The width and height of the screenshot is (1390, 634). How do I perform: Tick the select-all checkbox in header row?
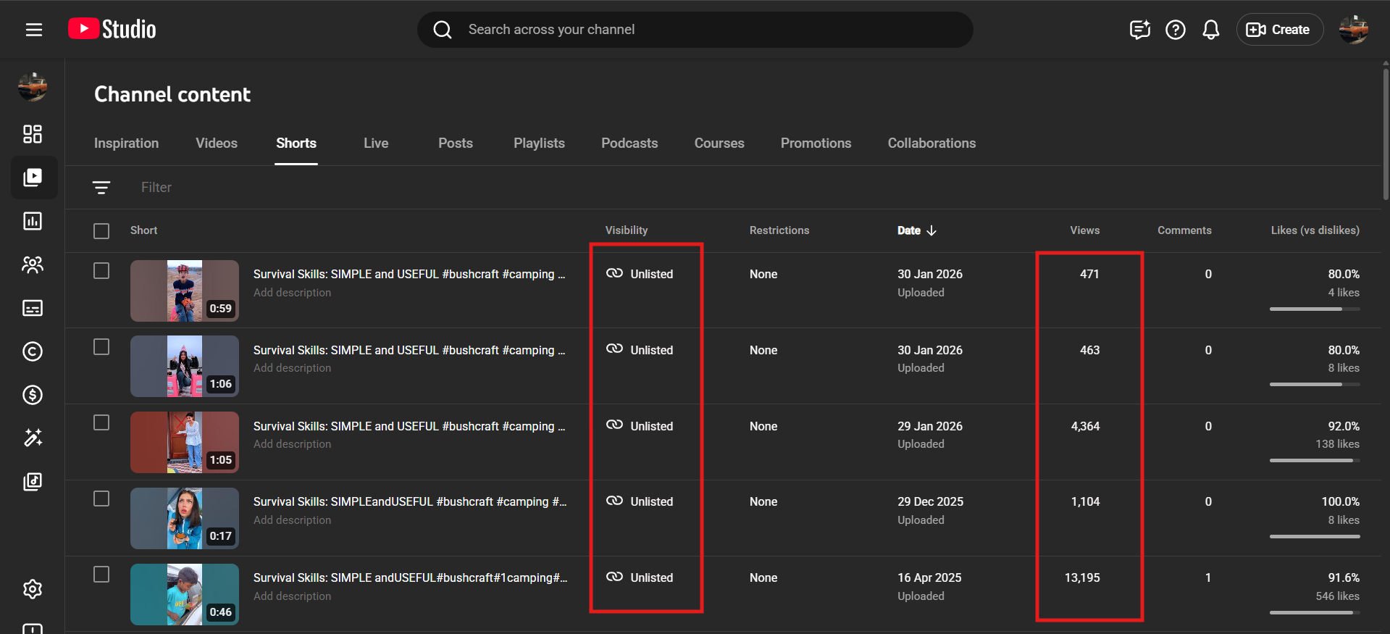(x=101, y=231)
